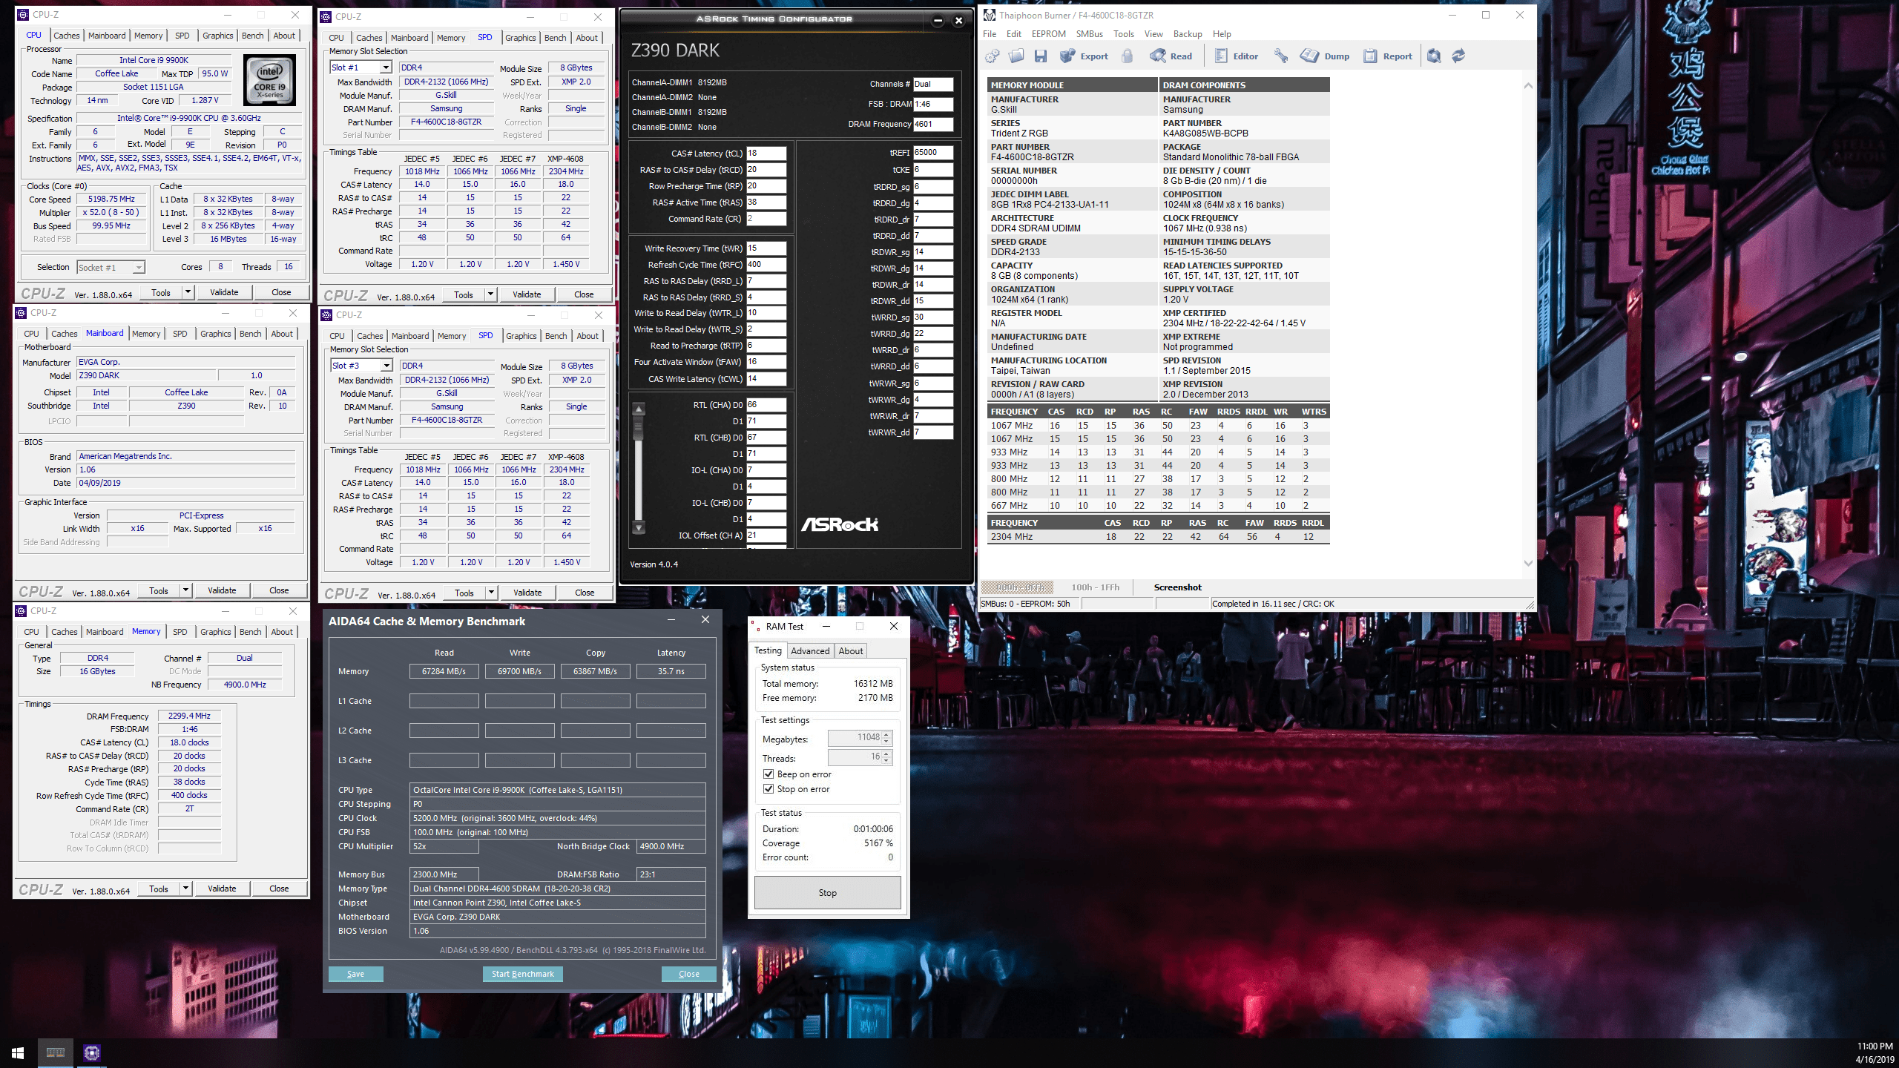The image size is (1899, 1068).
Task: Select the Screenshot tab in Thaiphoon Burner
Action: point(1177,587)
